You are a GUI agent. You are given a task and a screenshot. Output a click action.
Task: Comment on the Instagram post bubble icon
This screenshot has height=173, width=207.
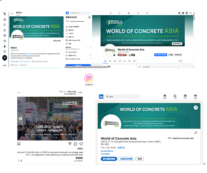pyautogui.click(x=76, y=144)
